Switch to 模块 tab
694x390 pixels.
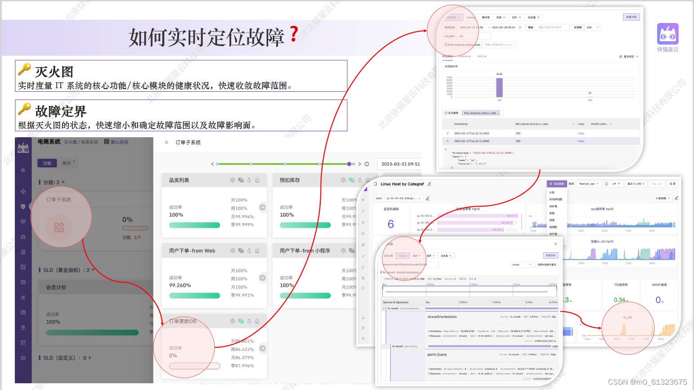tap(67, 163)
